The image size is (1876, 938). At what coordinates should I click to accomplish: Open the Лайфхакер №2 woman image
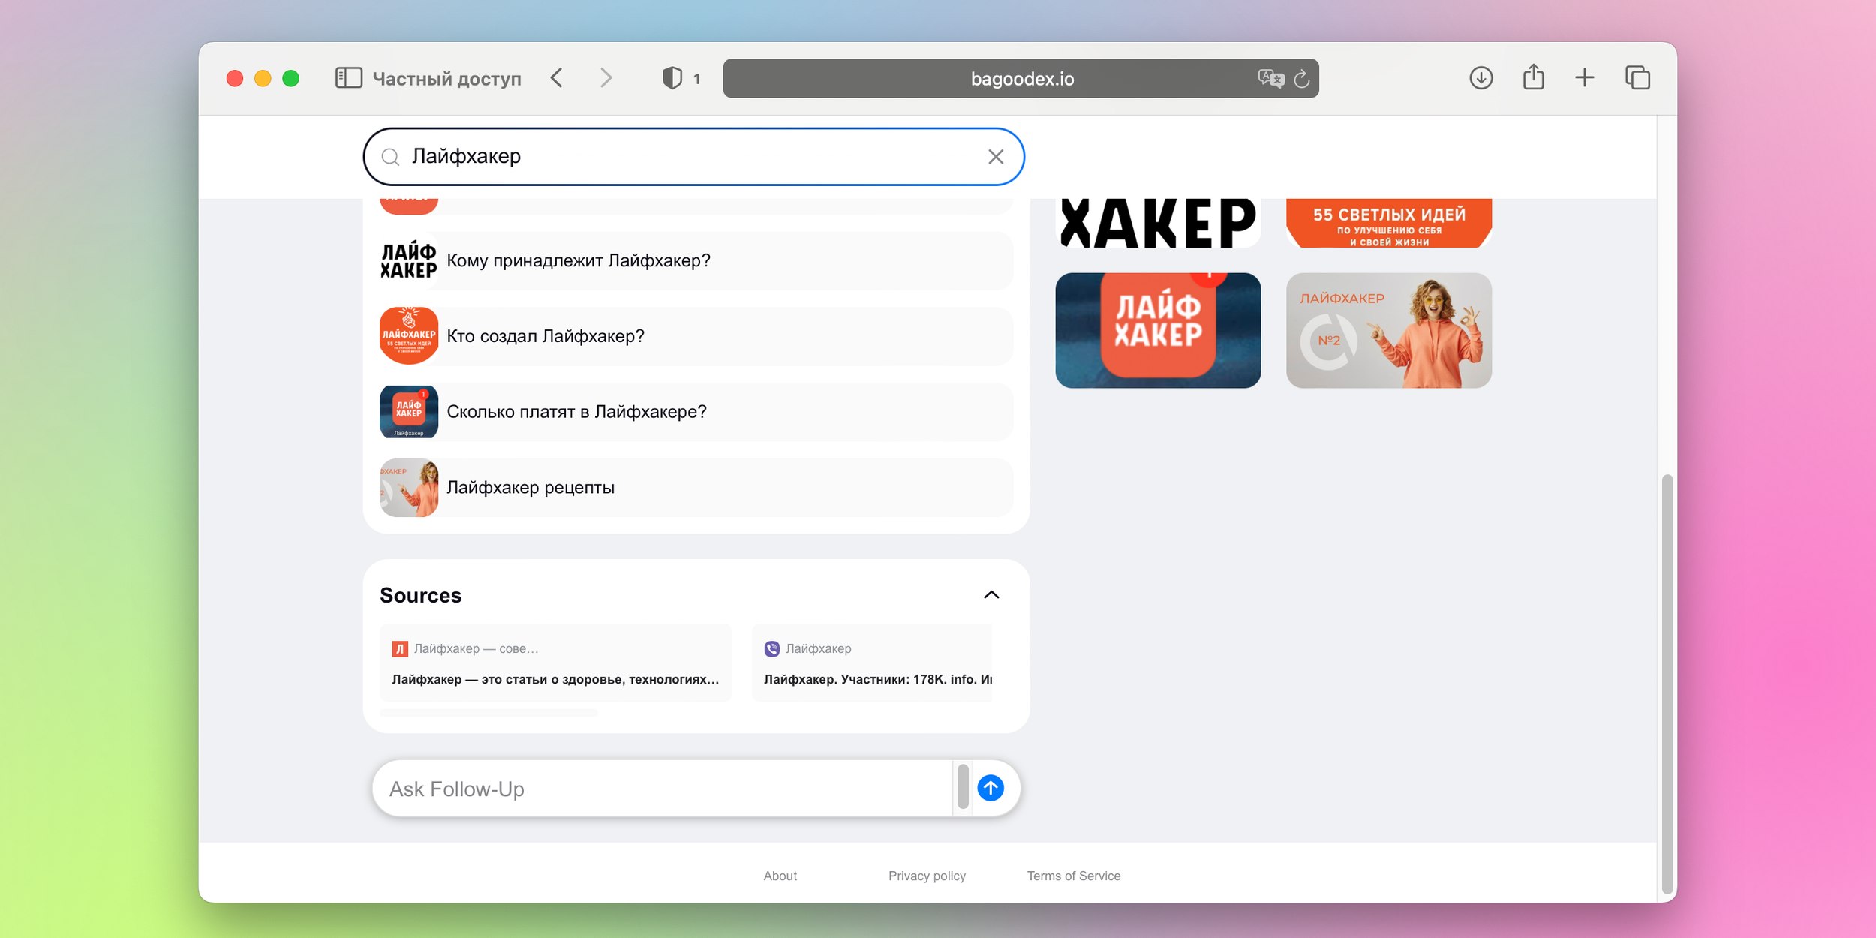[1389, 330]
